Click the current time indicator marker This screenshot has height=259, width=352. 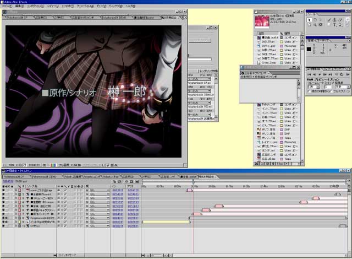click(x=193, y=181)
